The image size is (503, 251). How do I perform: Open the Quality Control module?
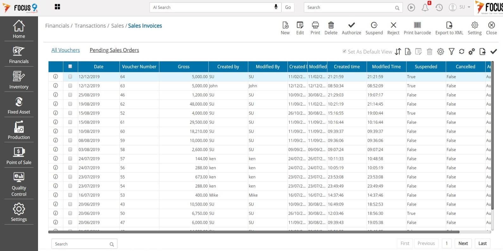click(19, 184)
